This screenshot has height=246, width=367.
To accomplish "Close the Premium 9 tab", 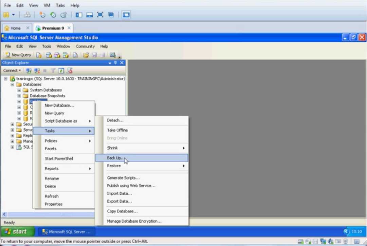I will pyautogui.click(x=69, y=28).
